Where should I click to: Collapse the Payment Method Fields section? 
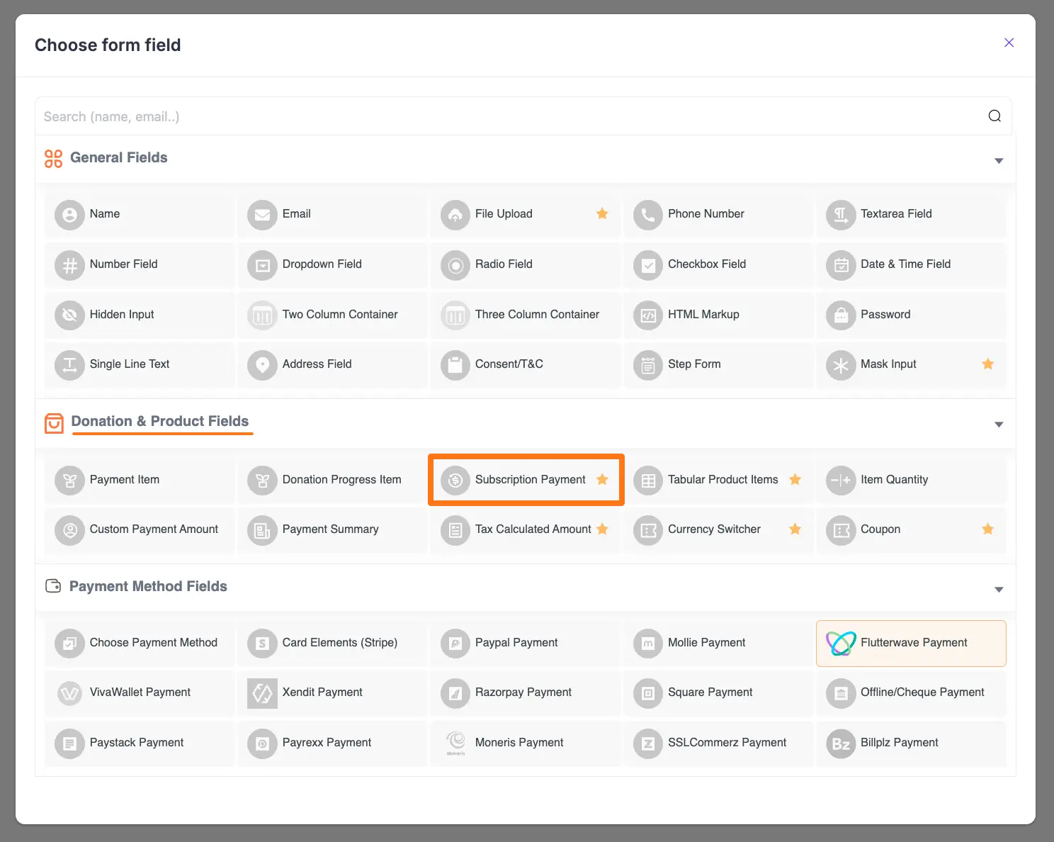pos(999,589)
